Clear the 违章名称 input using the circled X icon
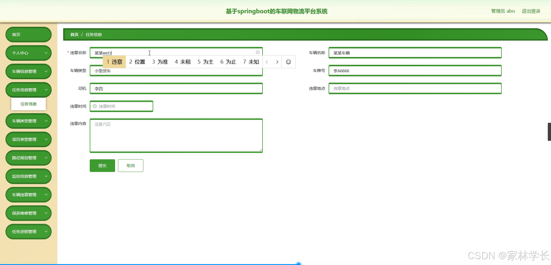Image resolution: width=551 pixels, height=265 pixels. (x=258, y=52)
